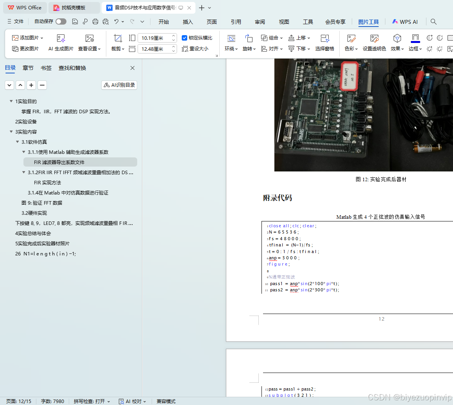Viewport: 453px width, 405px height.
Task: Click decrease brightness icon
Action: click(440, 49)
